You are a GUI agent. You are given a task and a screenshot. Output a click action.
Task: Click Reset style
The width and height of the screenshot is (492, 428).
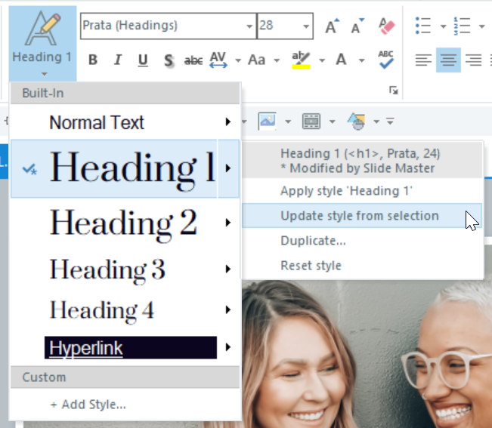click(362, 266)
